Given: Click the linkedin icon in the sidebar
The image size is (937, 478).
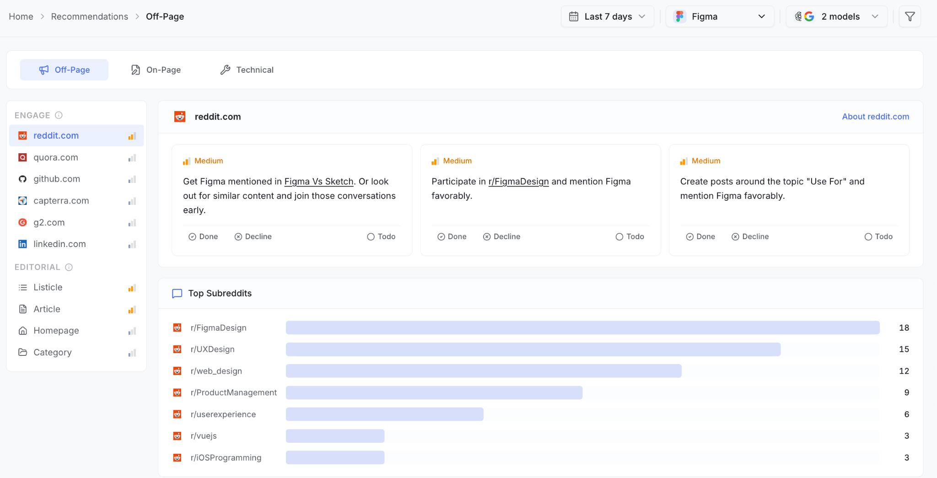Looking at the screenshot, I should 22,244.
